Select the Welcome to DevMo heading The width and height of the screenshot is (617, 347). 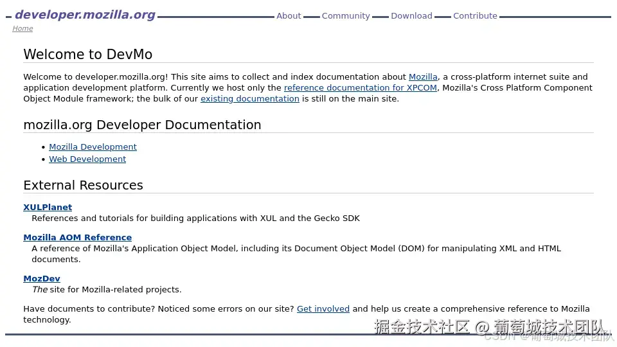pyautogui.click(x=88, y=54)
